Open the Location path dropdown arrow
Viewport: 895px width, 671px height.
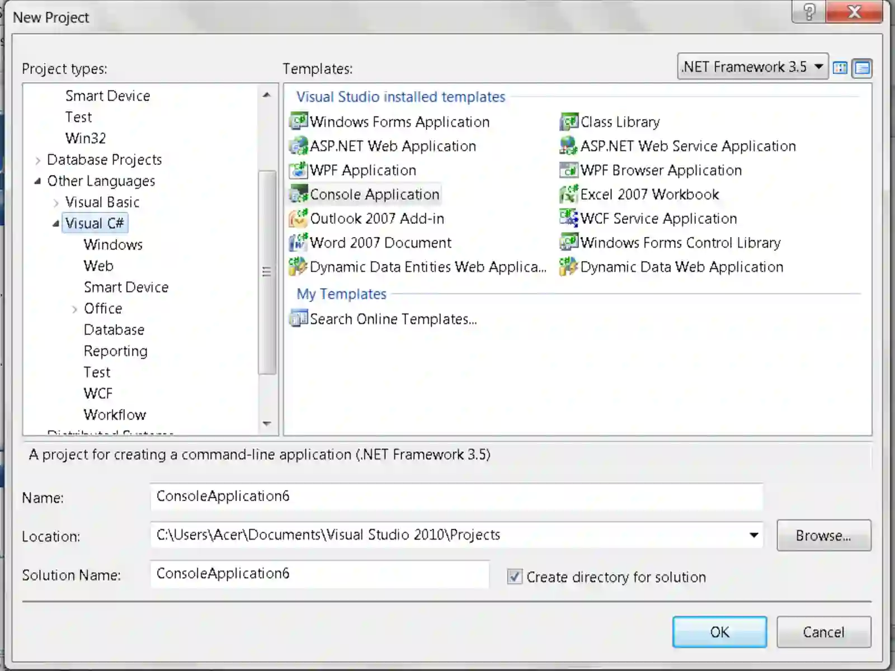(x=753, y=535)
